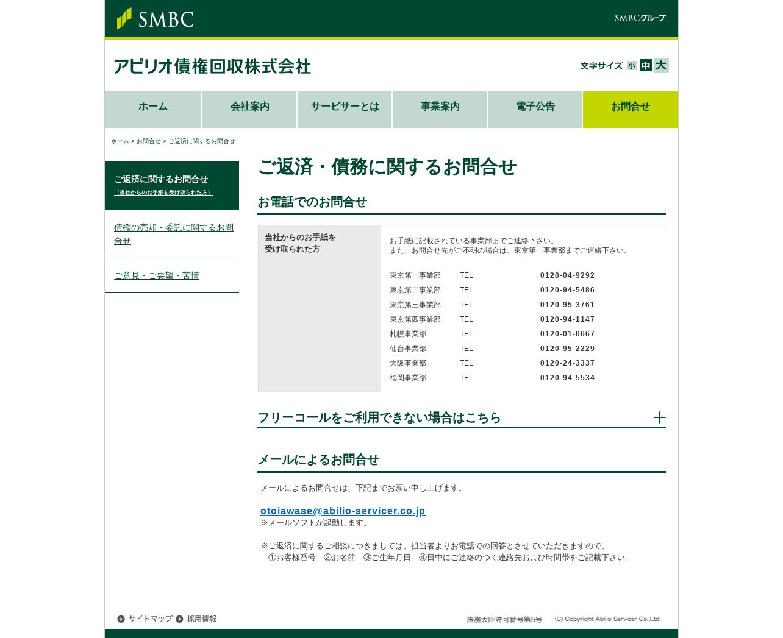Click the 東京第一事業部 phone number 0120-04-9292

pyautogui.click(x=567, y=275)
